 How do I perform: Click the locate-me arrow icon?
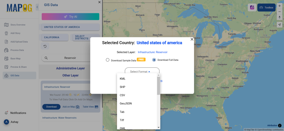(280, 25)
